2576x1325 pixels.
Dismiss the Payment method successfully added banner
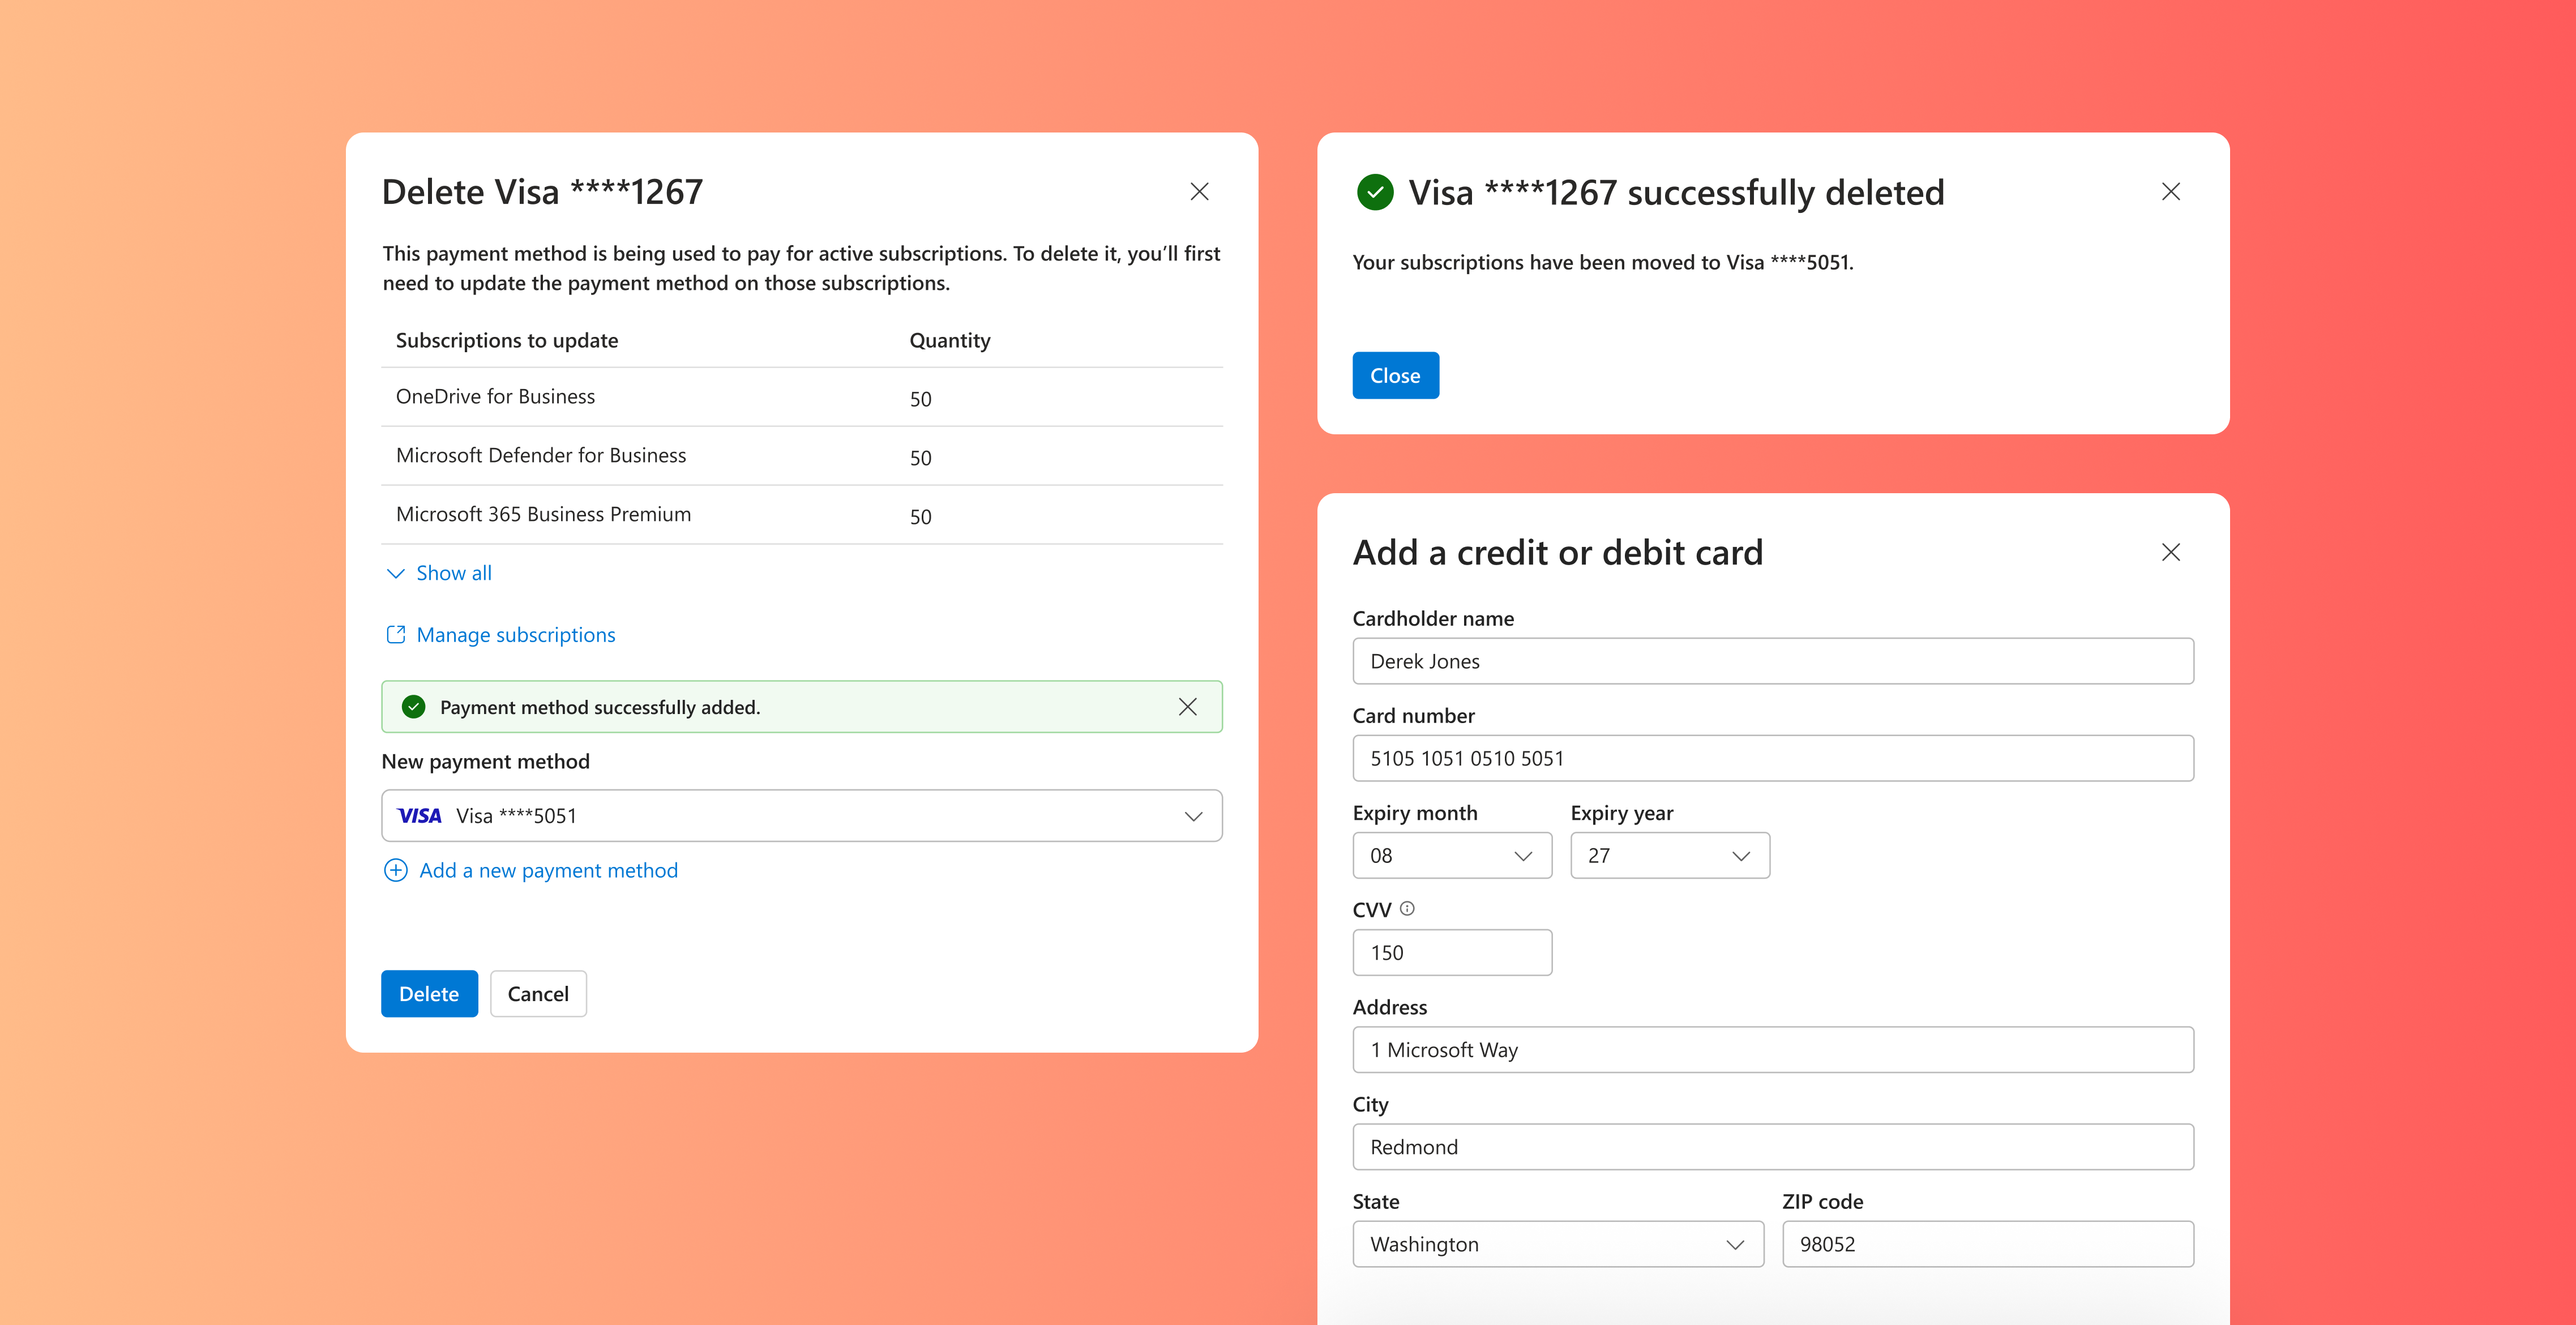click(x=1187, y=707)
